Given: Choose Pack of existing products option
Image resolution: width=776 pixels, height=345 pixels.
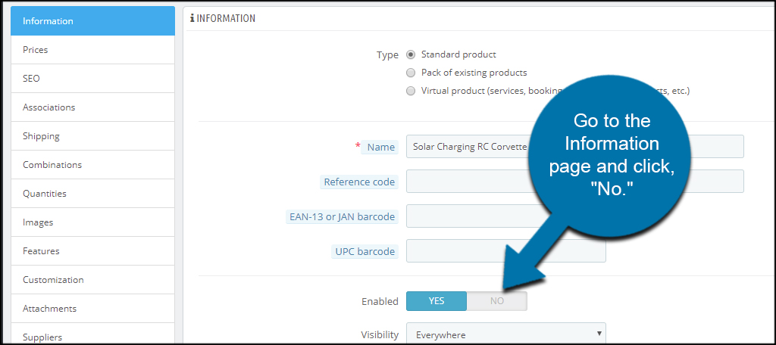Looking at the screenshot, I should 411,73.
